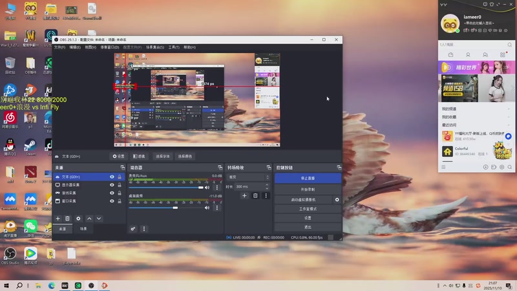
Task: Remove selected source with the sources trash icon
Action: click(x=67, y=219)
